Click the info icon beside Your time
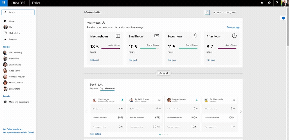 coord(103,23)
